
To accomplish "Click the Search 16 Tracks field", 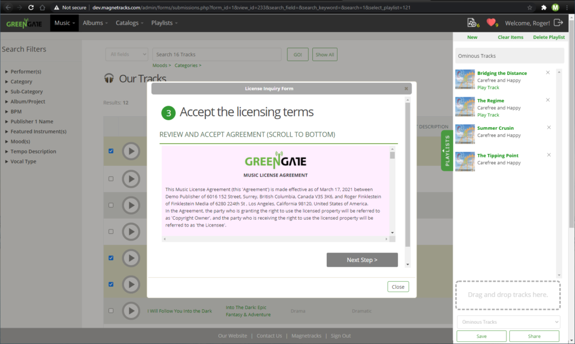I will (x=217, y=55).
